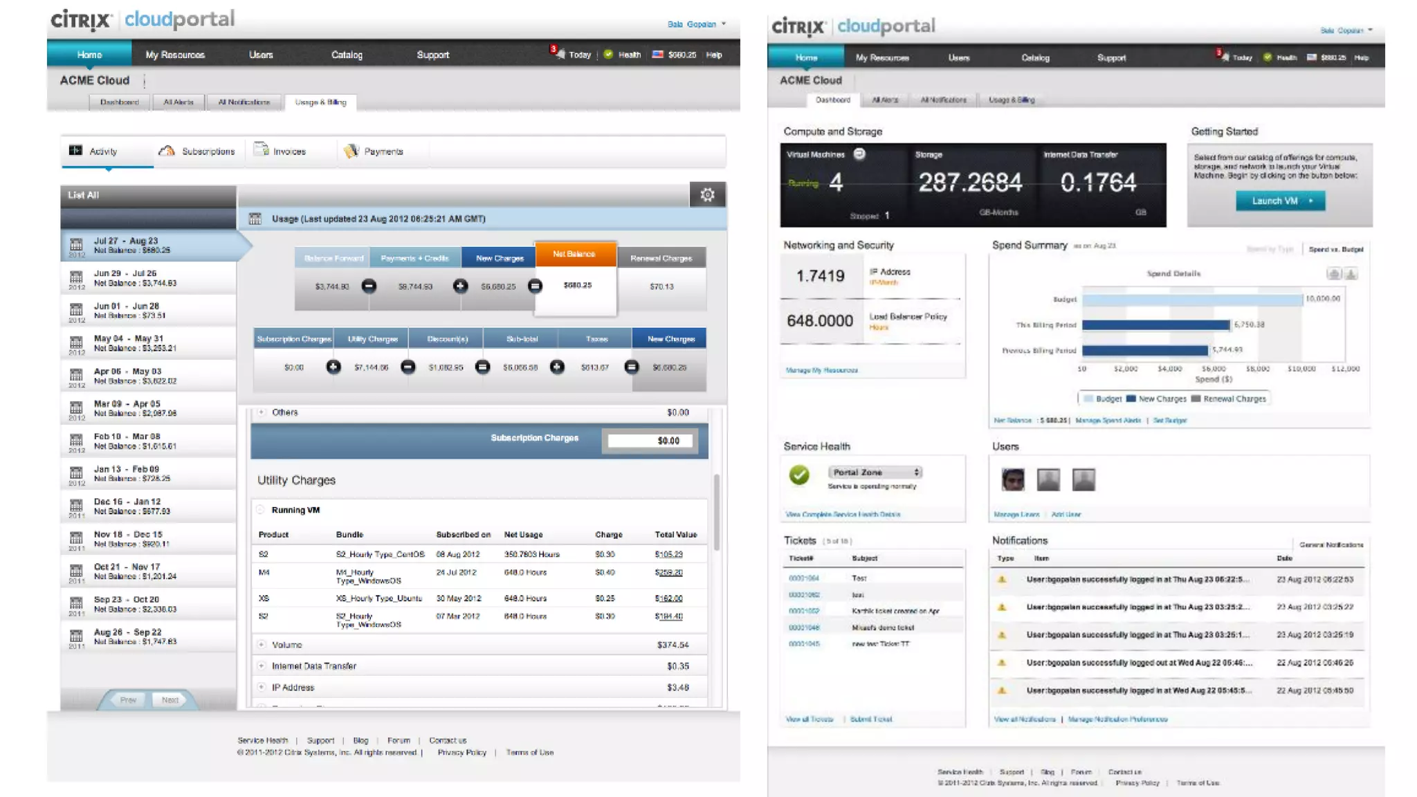Switch to Spend vs. Budget view

pyautogui.click(x=1335, y=249)
